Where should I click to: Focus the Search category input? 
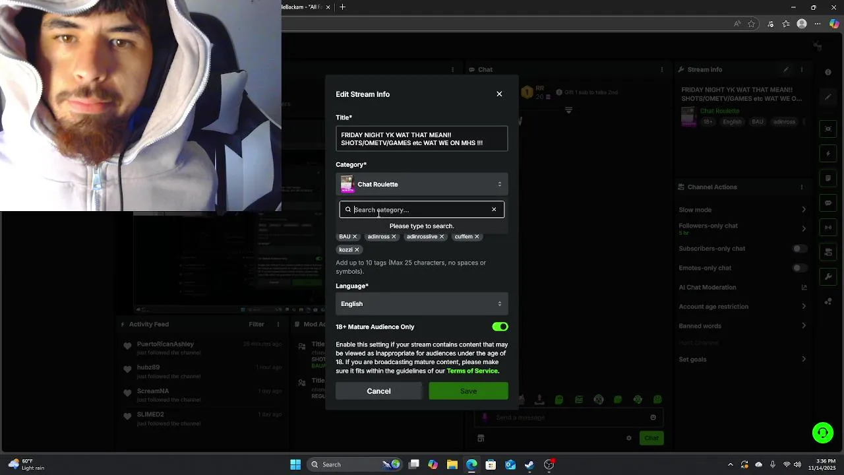[x=421, y=210]
